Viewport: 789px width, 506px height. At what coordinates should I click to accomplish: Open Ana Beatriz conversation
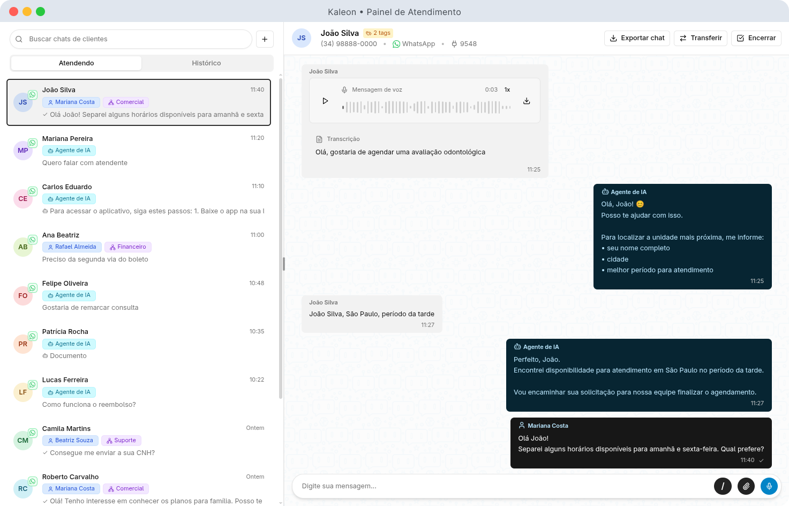(x=139, y=247)
